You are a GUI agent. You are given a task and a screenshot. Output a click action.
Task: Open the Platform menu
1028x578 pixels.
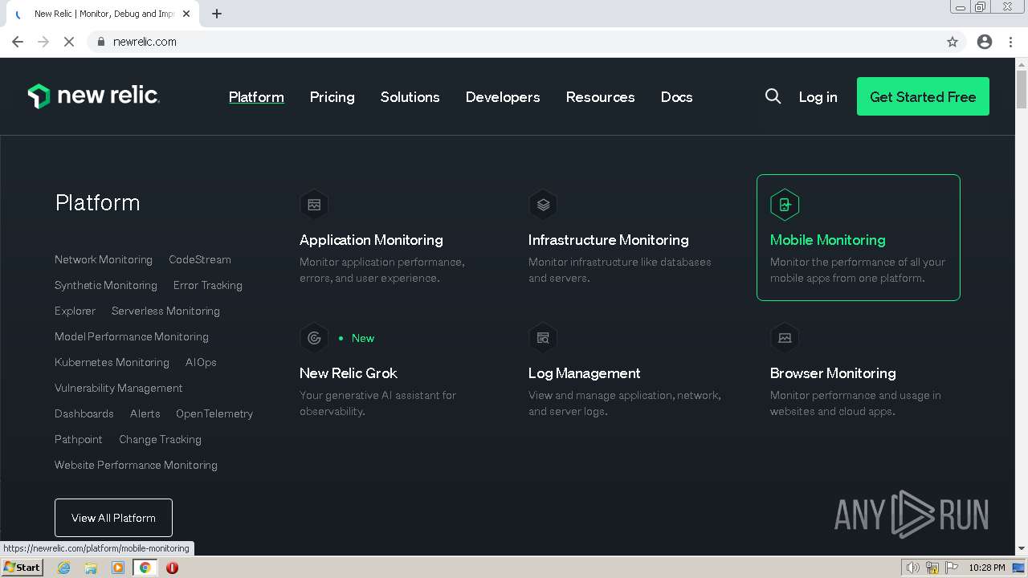click(256, 96)
